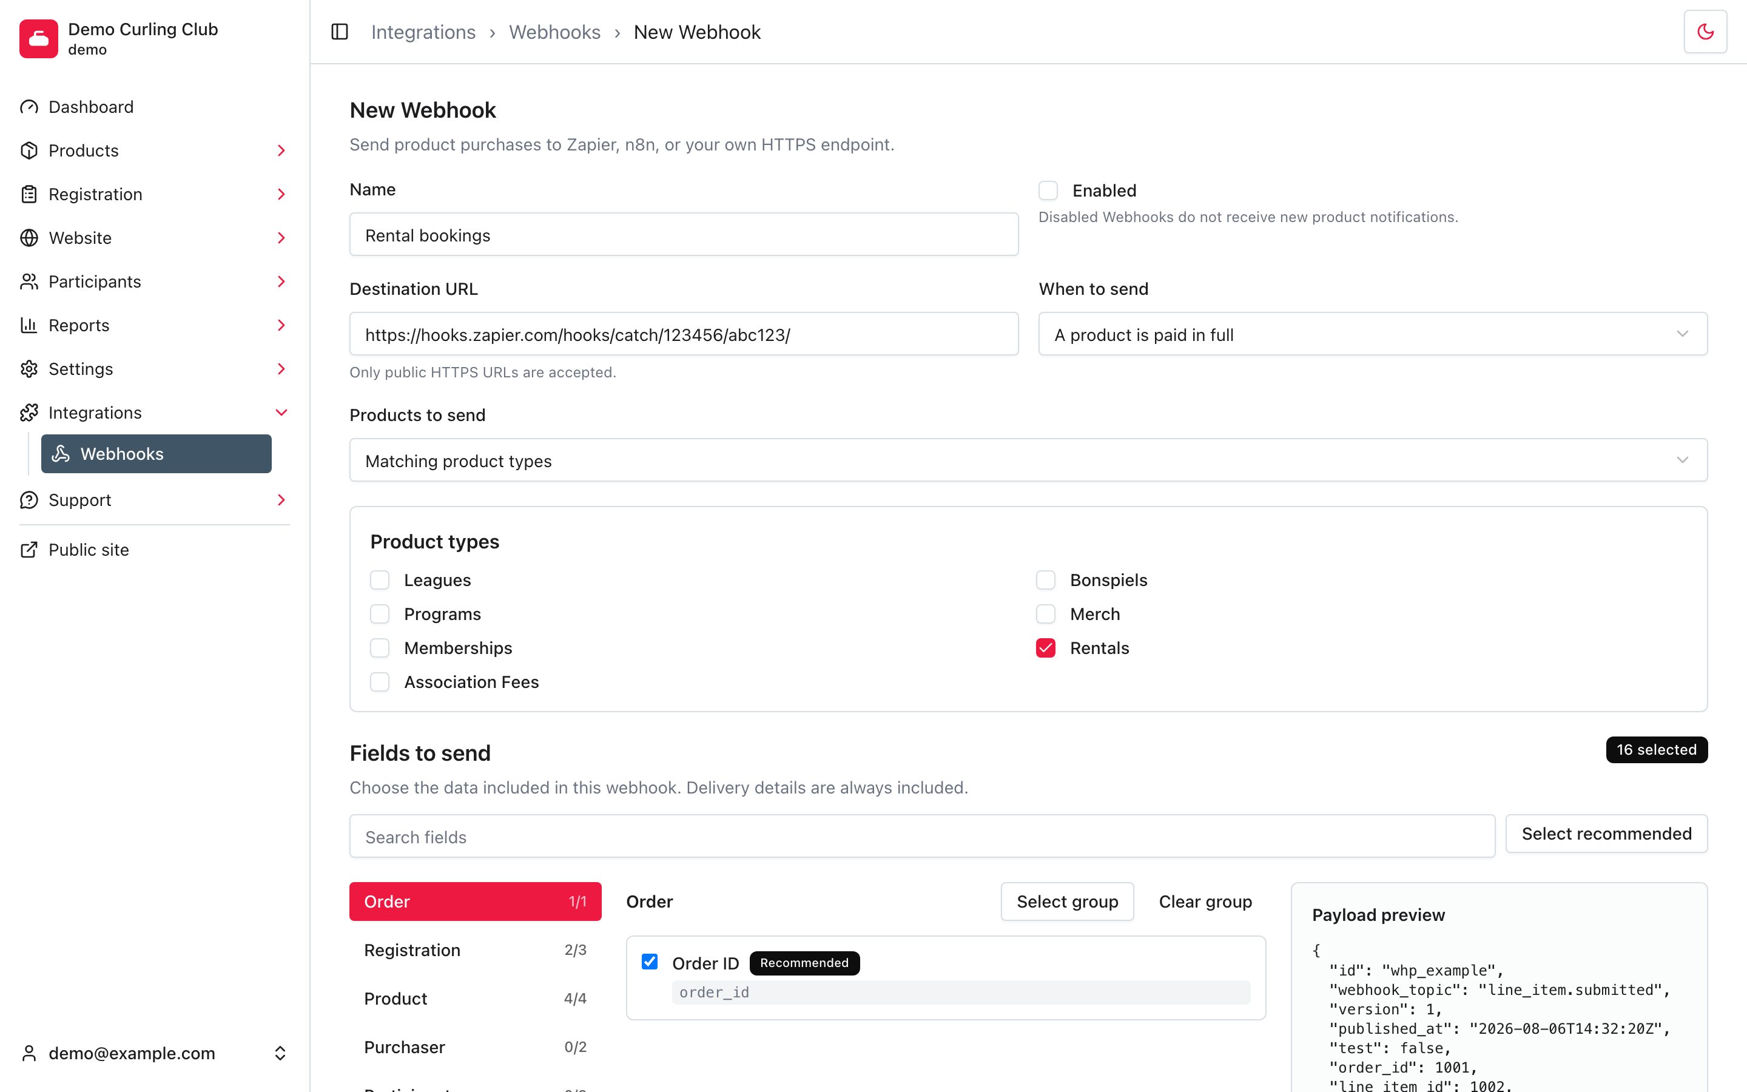Open Dashboard in the sidebar
Viewport: 1747px width, 1092px height.
click(x=91, y=107)
